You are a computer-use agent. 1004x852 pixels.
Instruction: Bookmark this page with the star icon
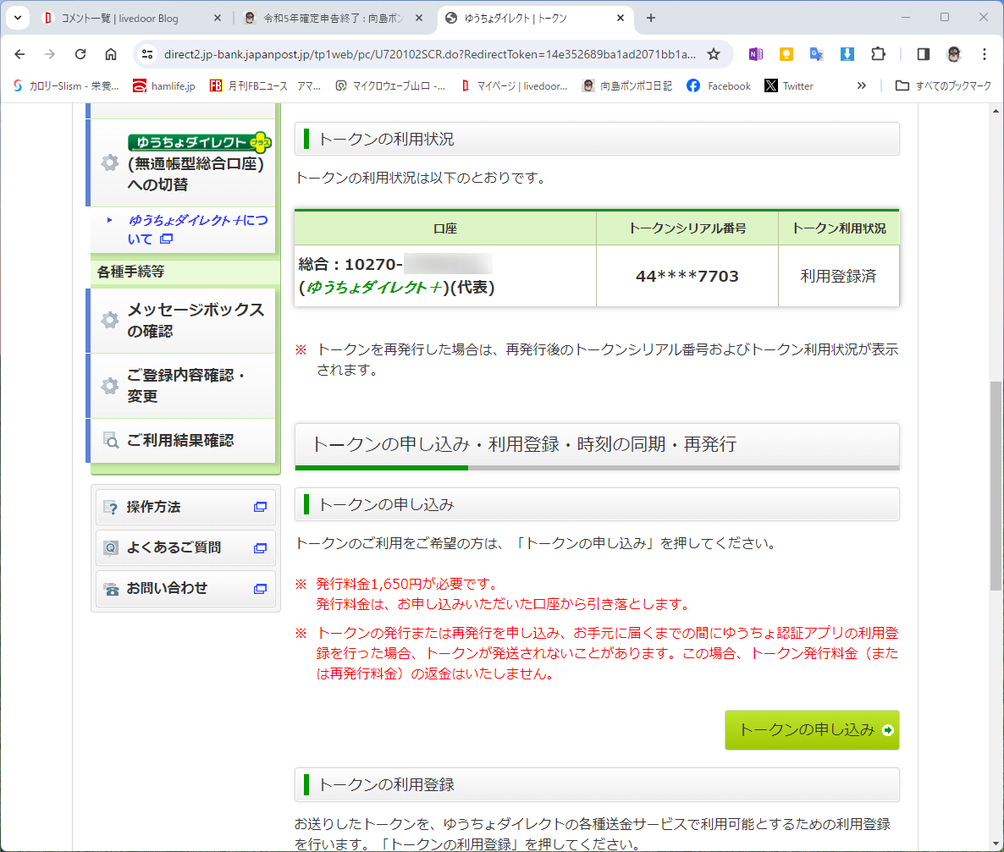tap(714, 54)
